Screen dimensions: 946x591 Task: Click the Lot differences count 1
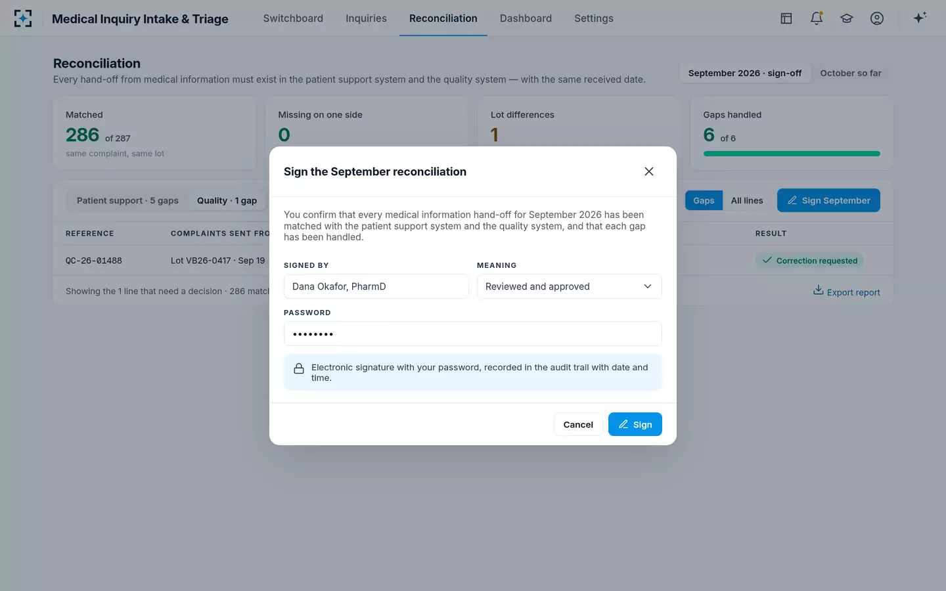click(495, 135)
